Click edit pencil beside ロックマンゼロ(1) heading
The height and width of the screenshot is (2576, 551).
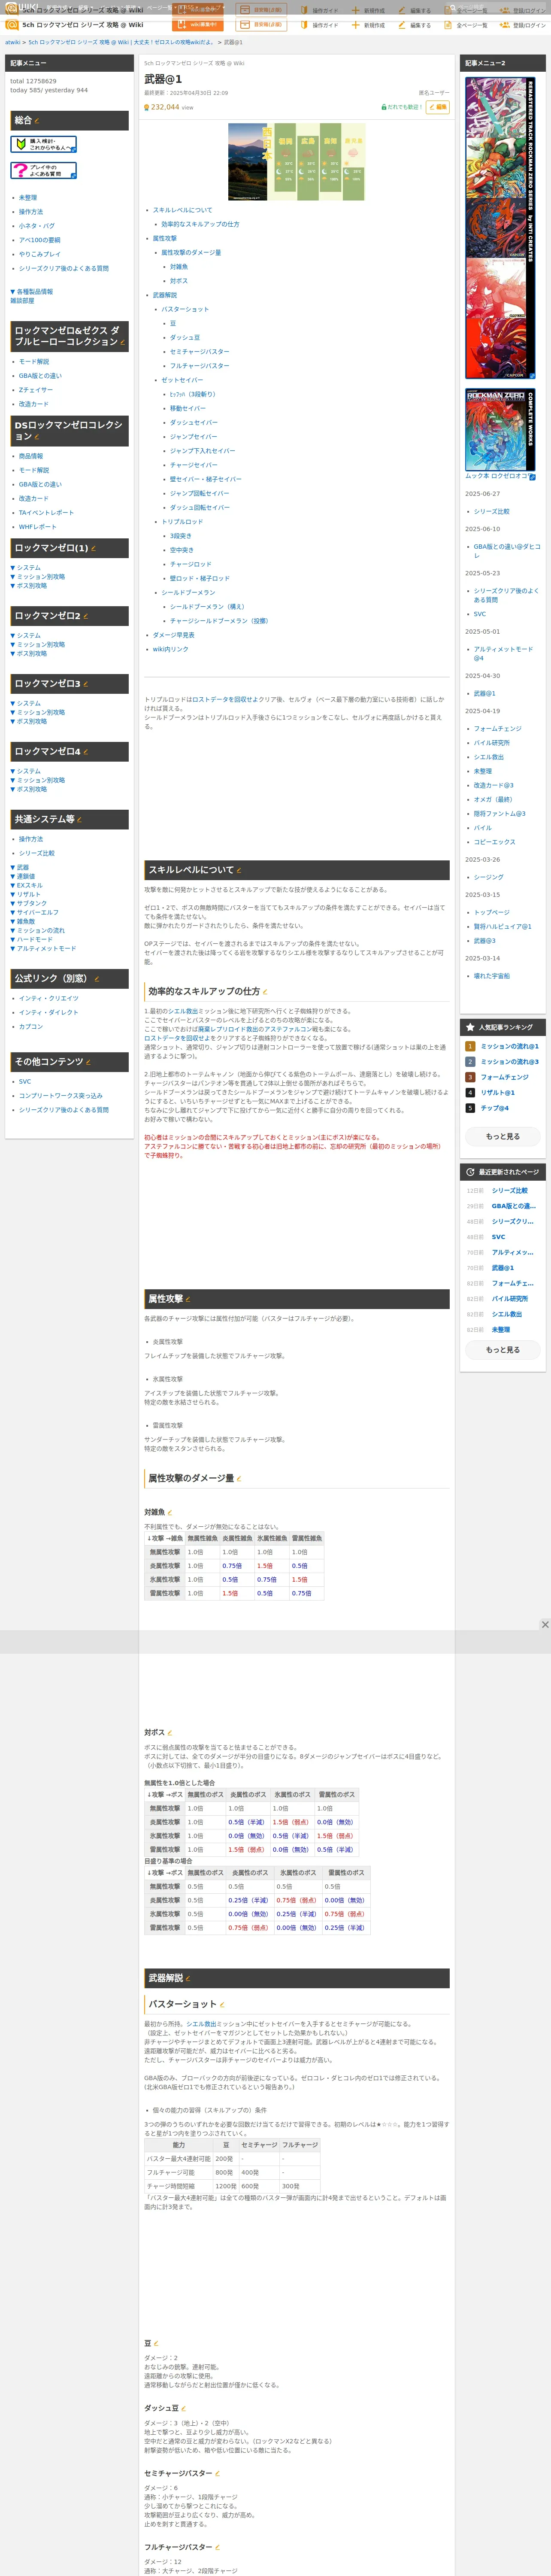[94, 549]
